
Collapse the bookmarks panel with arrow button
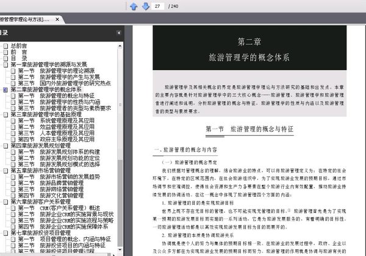[119, 33]
